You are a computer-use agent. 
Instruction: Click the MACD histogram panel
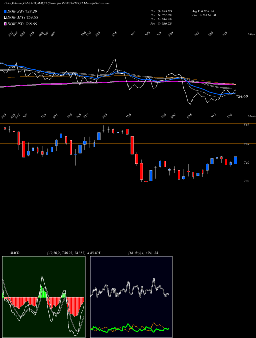[x=44, y=297]
